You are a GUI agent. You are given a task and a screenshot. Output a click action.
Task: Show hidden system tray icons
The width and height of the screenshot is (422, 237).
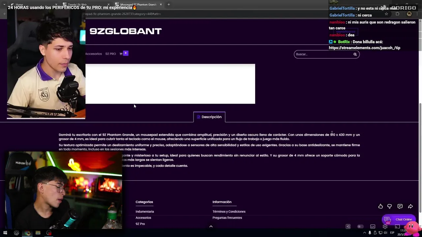[x=364, y=233]
